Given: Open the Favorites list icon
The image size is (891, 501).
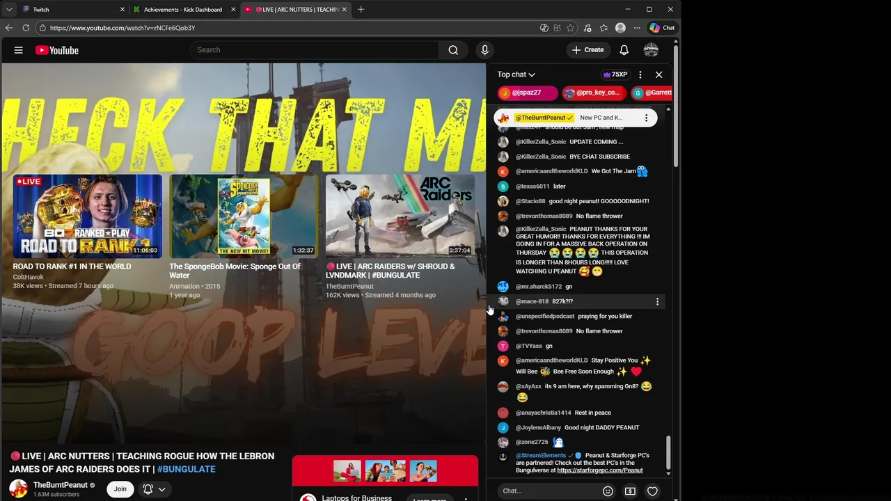Looking at the screenshot, I should point(604,28).
